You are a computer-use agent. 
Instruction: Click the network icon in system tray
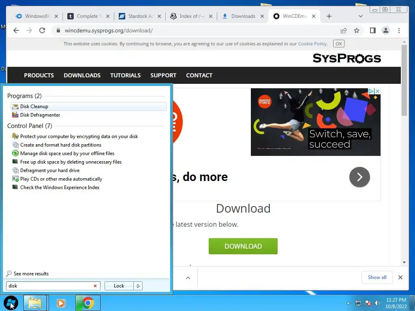(358, 303)
